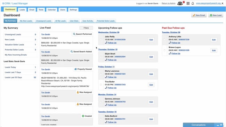Viewport: 226px width, 127px height.
Task: Open the Tuesday, October 08 past-due date link
Action: tap(171, 32)
